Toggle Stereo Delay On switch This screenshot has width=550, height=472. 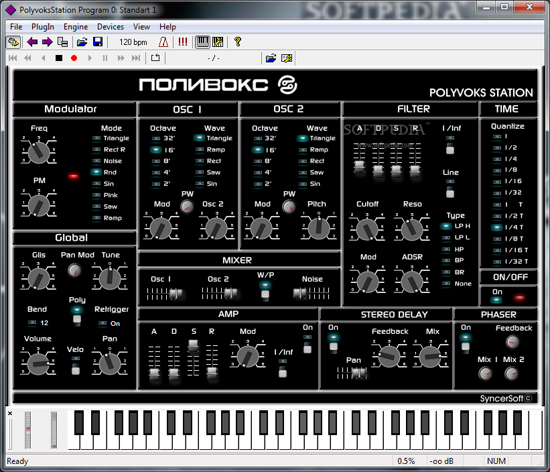(x=333, y=343)
